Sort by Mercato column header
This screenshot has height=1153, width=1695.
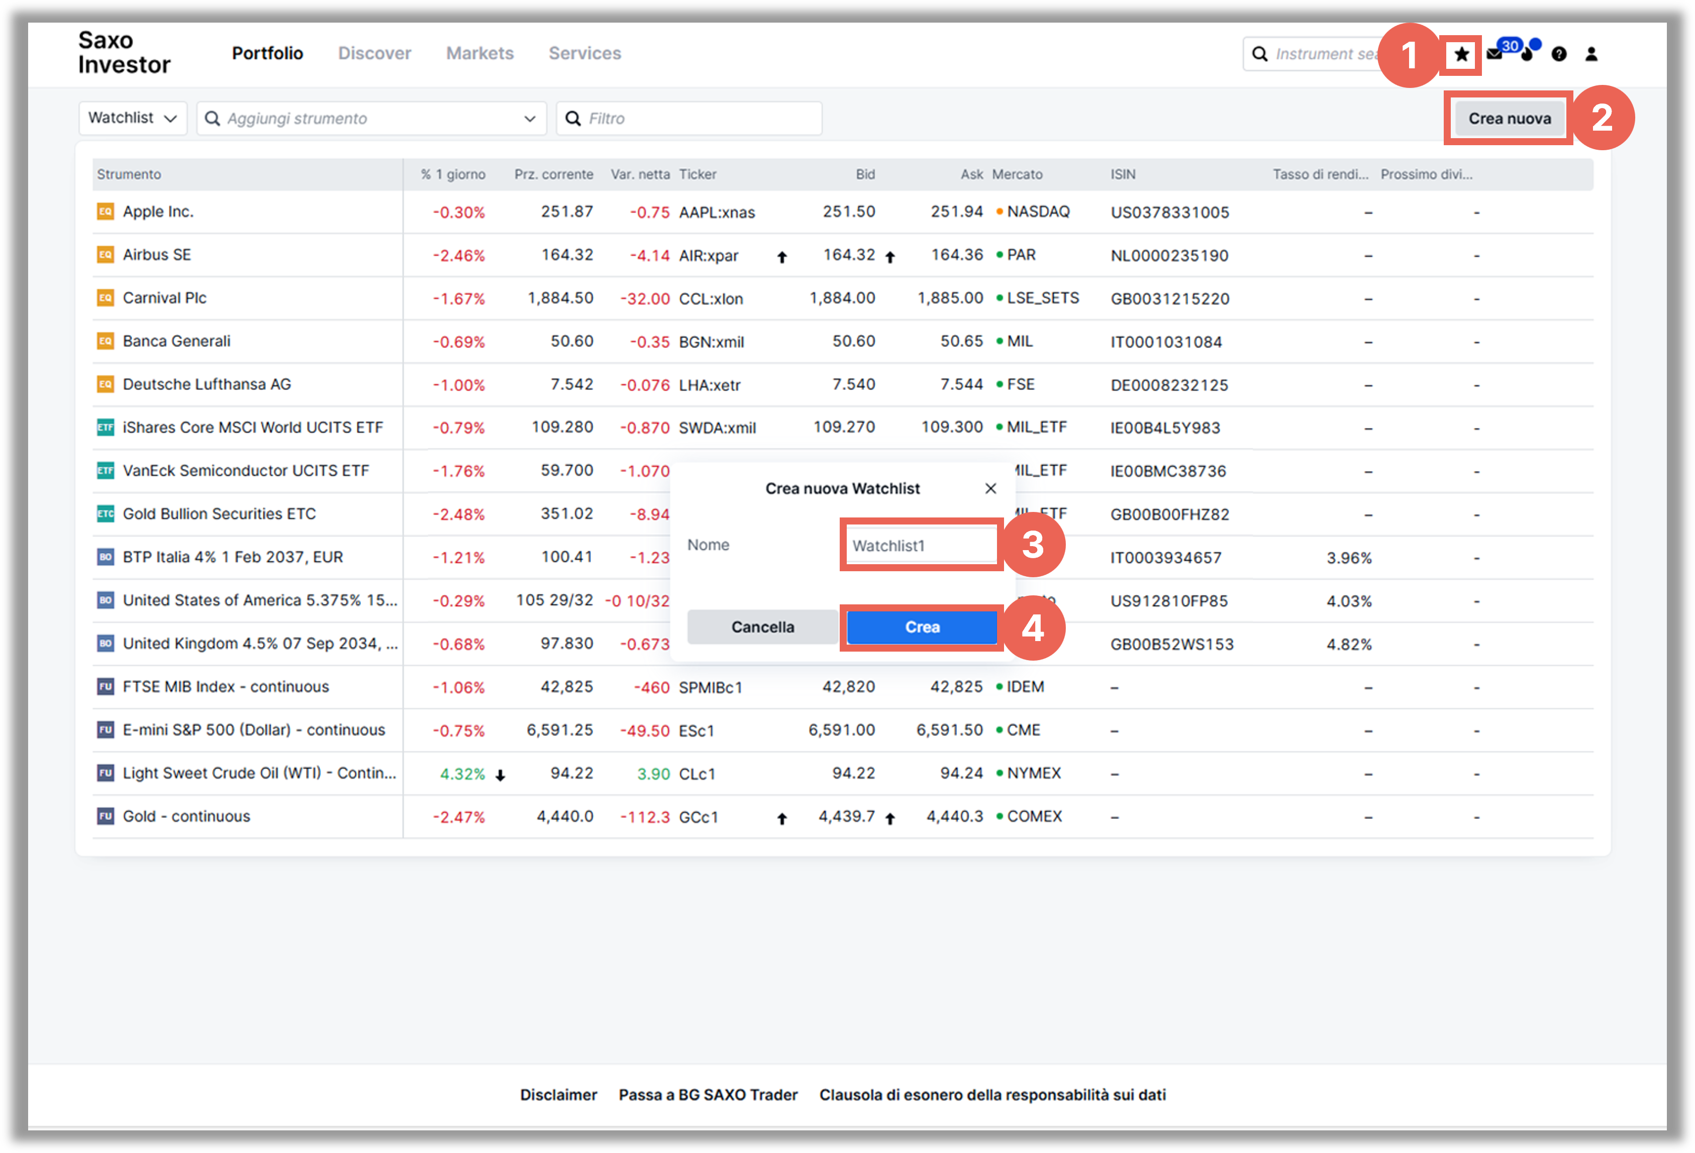tap(1018, 174)
